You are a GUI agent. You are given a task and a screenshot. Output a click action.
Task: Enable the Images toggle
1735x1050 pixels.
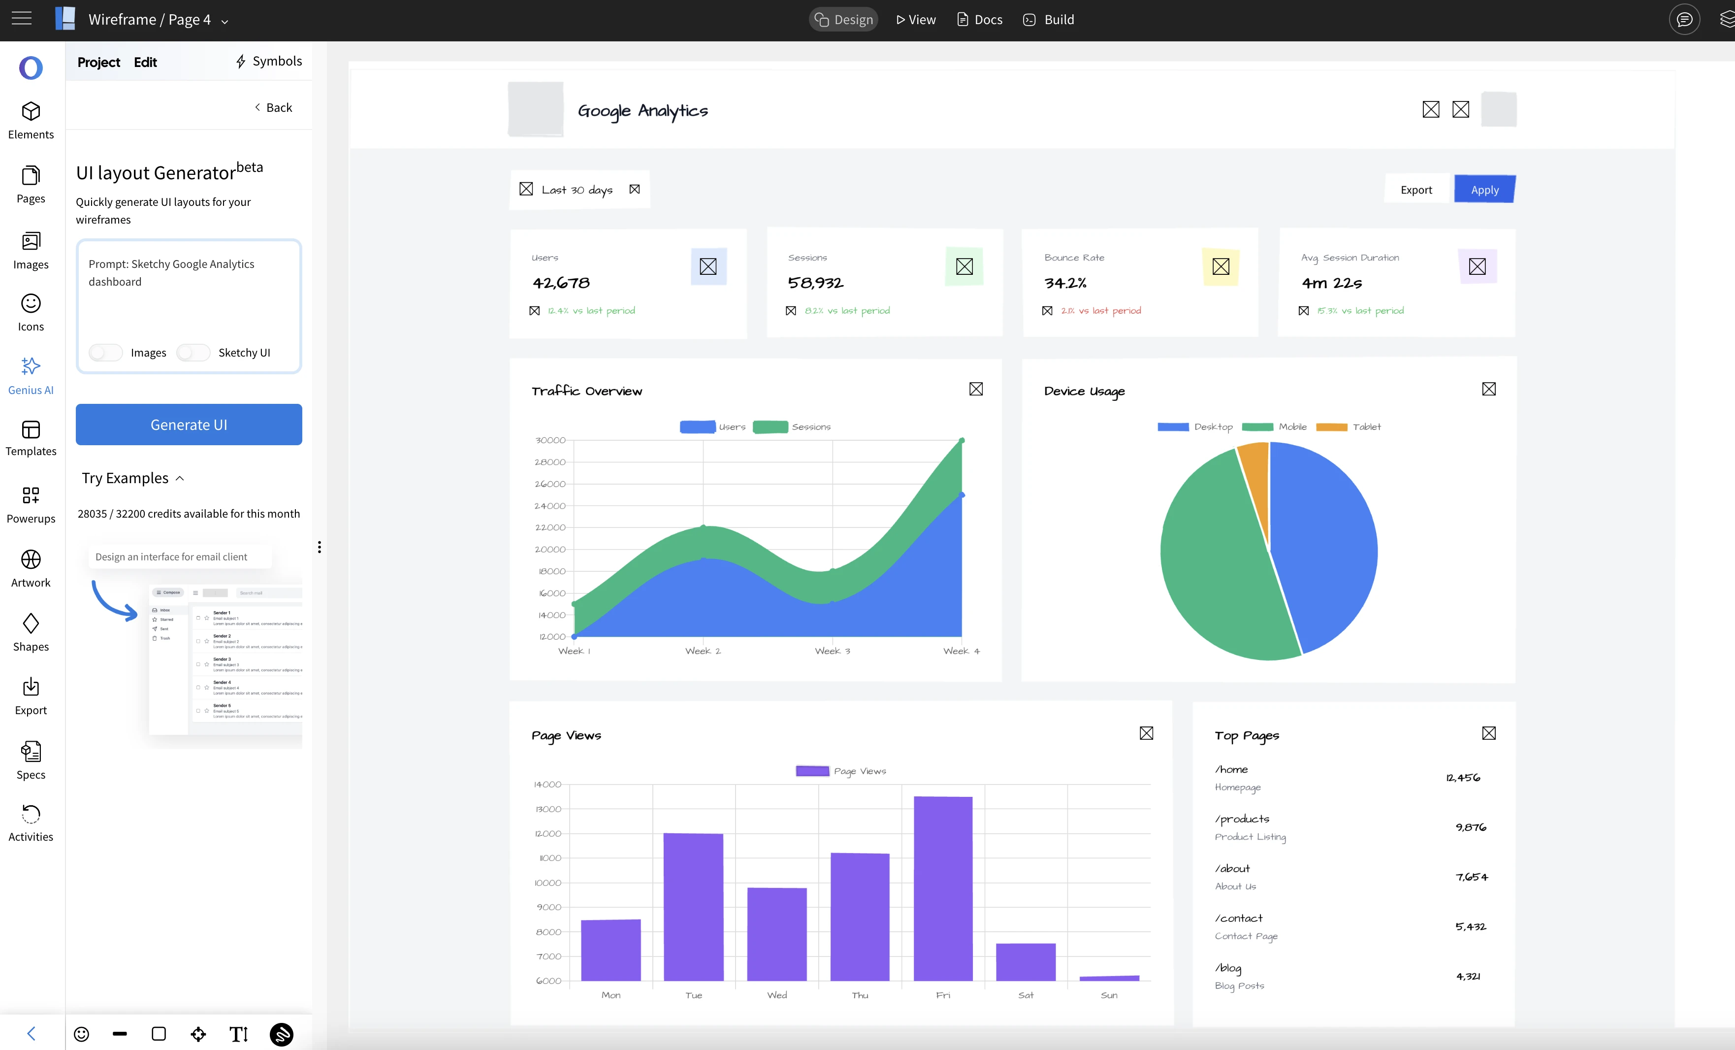[106, 352]
